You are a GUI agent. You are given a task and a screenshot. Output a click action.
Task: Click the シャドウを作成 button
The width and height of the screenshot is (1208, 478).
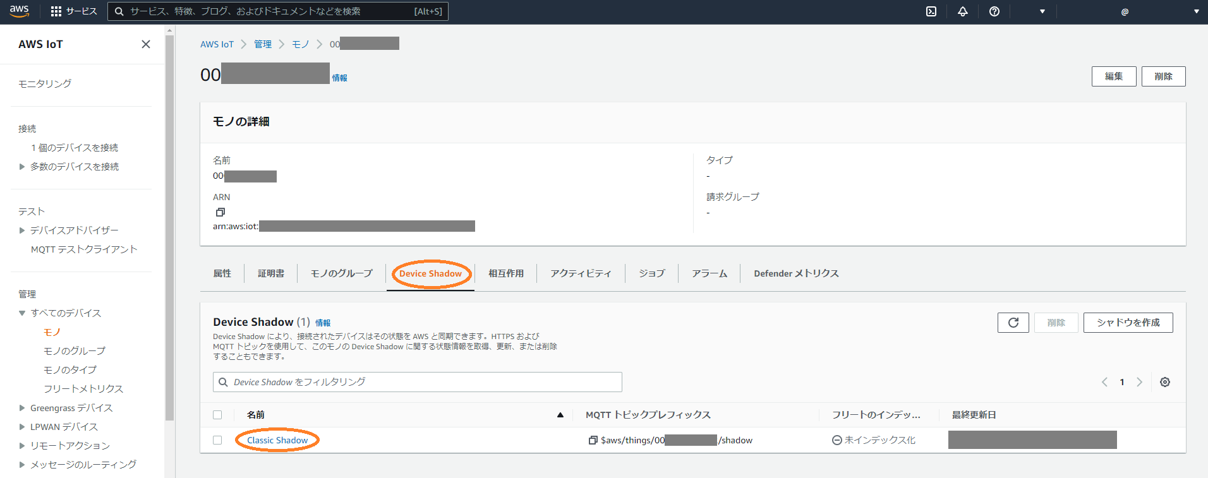[1128, 323]
